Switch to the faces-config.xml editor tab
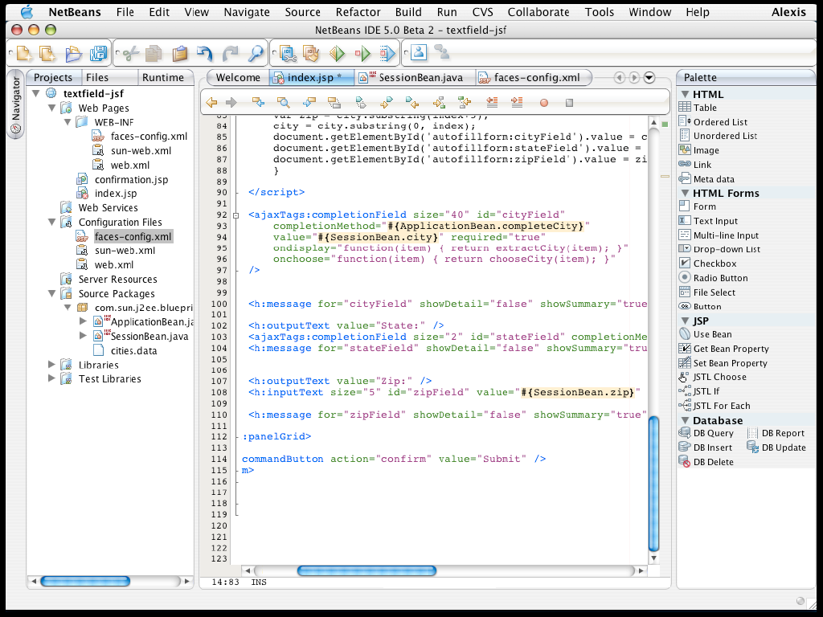The image size is (823, 617). coord(532,78)
